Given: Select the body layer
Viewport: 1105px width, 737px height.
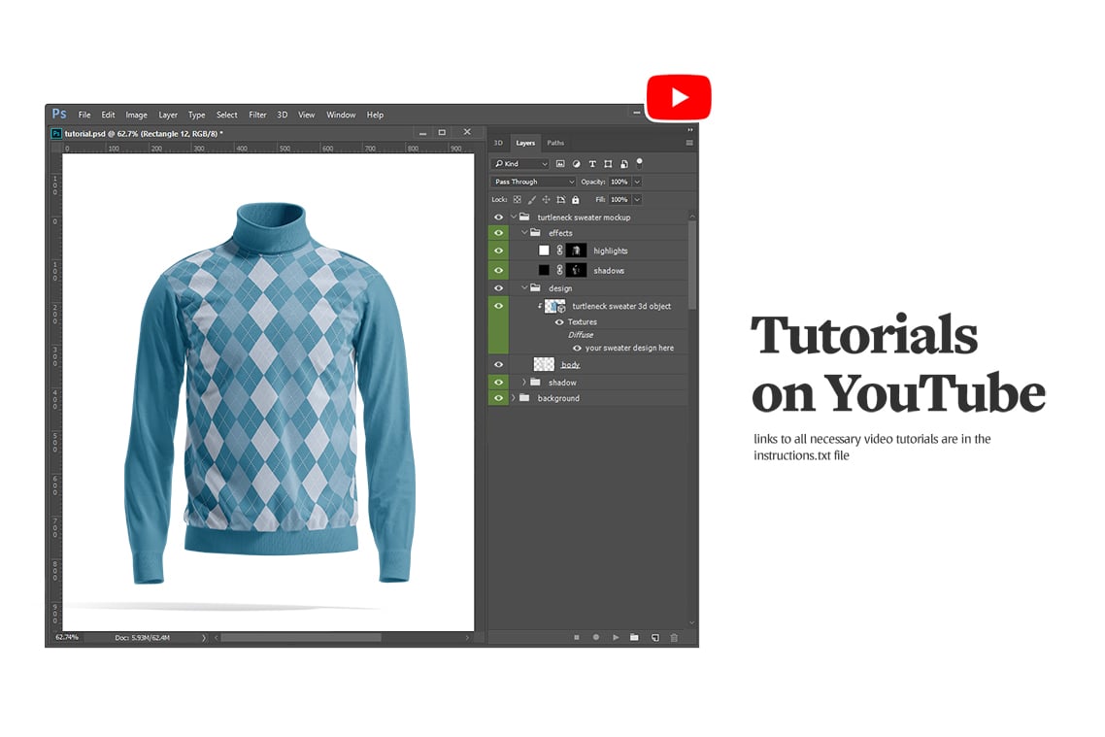Looking at the screenshot, I should pyautogui.click(x=570, y=364).
